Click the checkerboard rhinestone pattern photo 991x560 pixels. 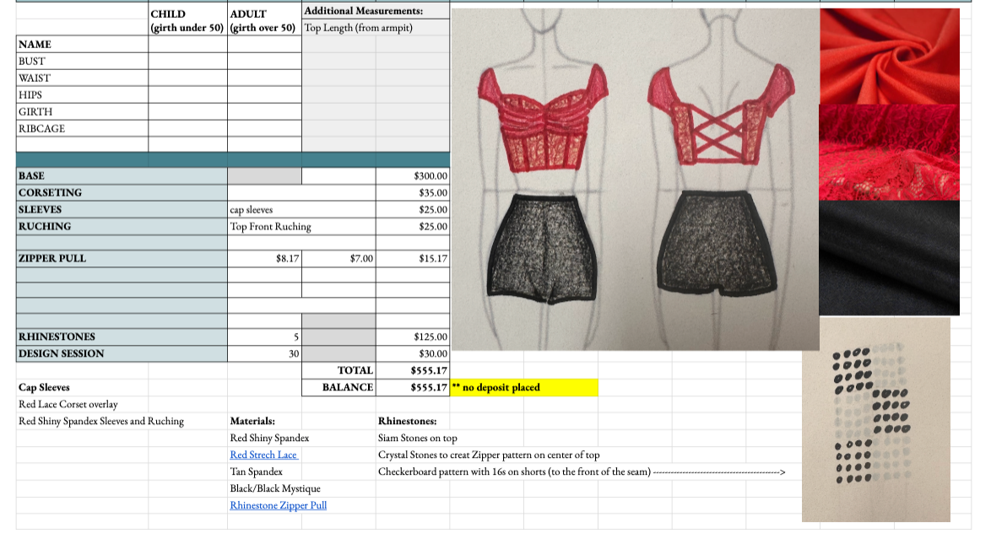(x=875, y=422)
